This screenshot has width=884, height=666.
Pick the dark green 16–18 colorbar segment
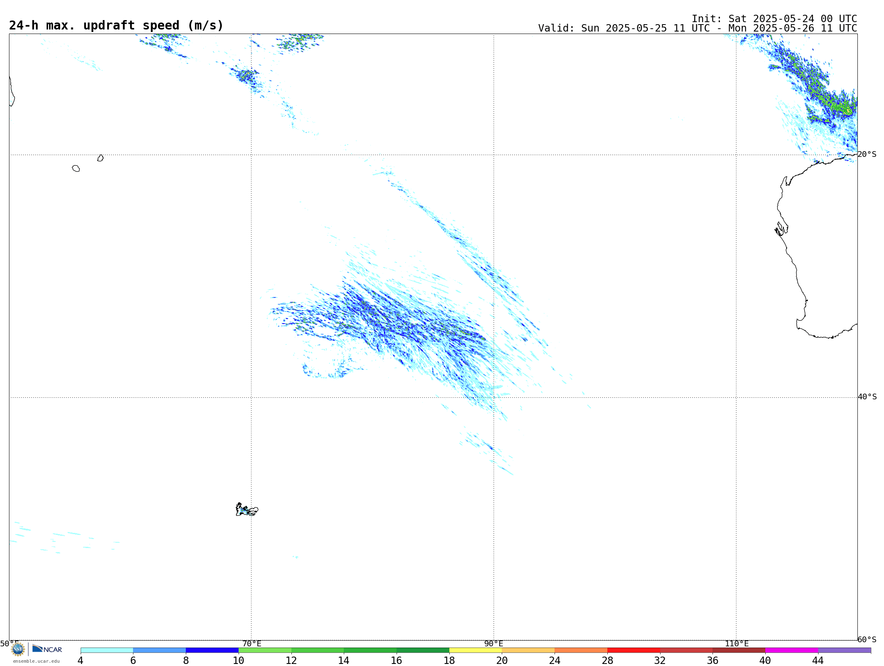pos(423,650)
